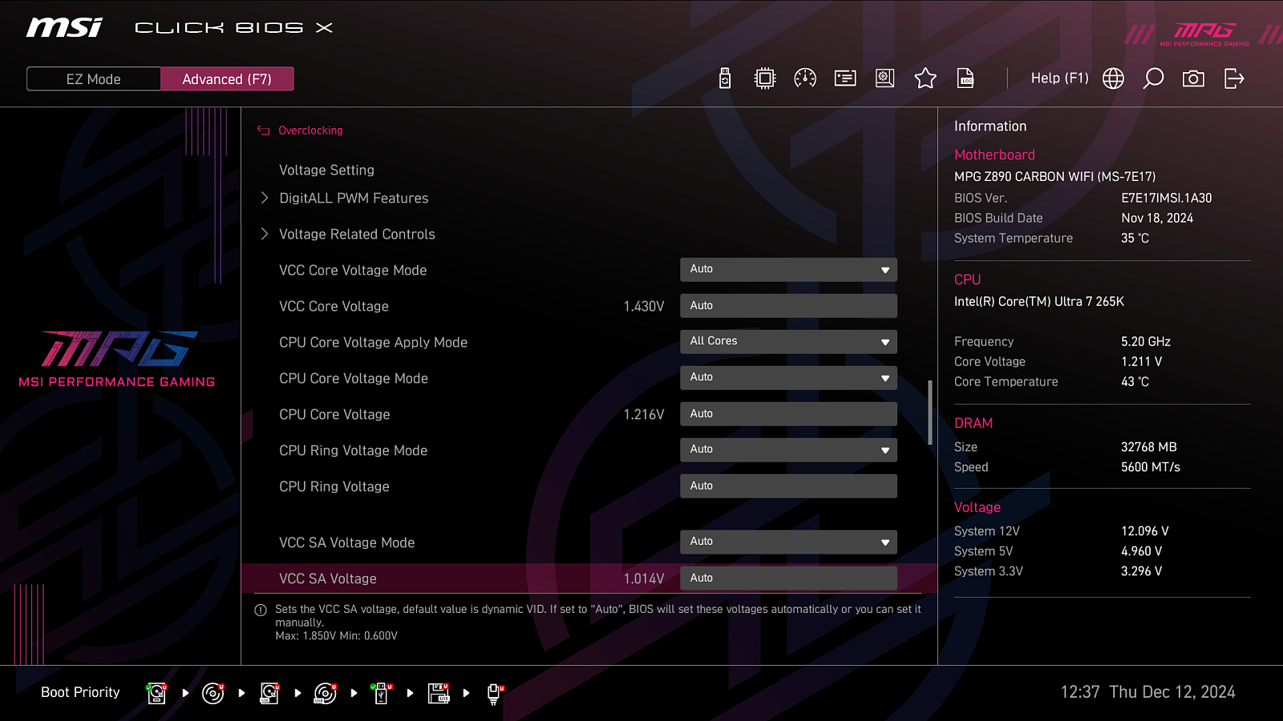
Task: Select the VCC Core Voltage Mode label
Action: click(x=353, y=270)
